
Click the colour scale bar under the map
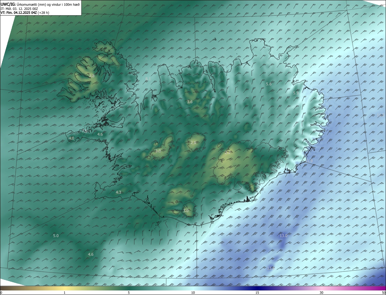point(193,288)
